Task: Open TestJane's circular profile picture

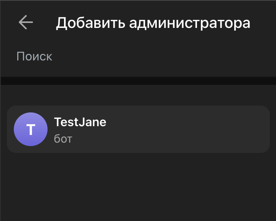Action: [x=31, y=129]
